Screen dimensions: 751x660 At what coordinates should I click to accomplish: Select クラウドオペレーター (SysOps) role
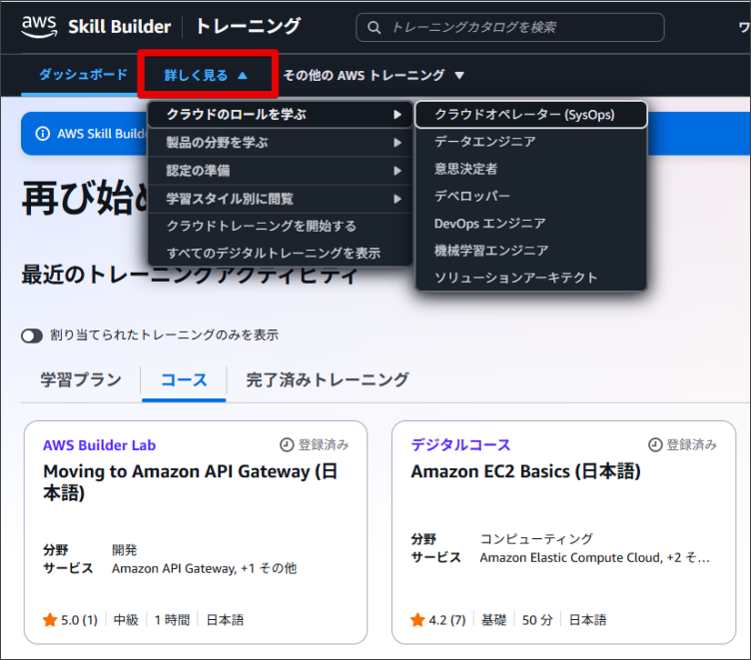524,115
